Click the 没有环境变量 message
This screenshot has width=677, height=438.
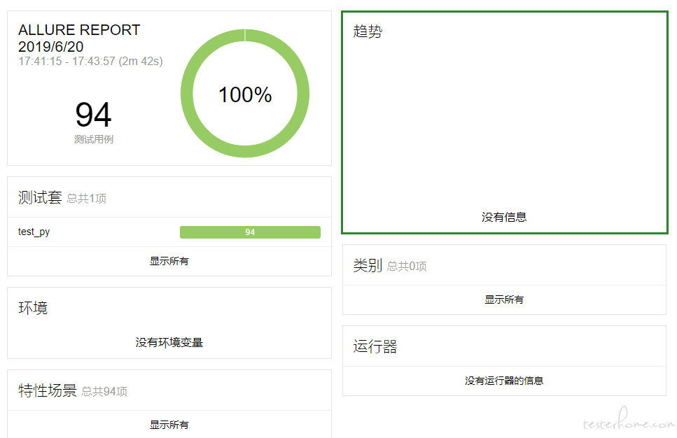click(169, 343)
